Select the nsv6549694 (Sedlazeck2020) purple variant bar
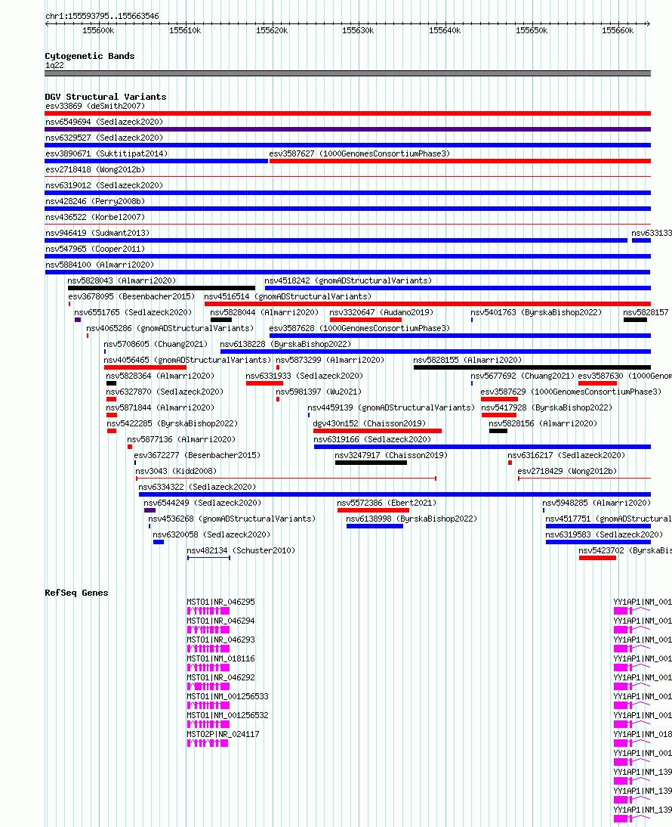672x827 pixels. (x=347, y=129)
